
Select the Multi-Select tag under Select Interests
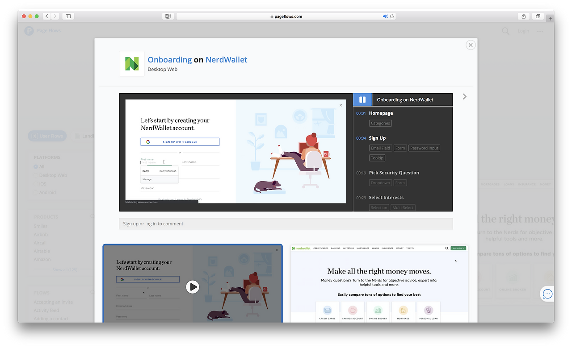coord(403,207)
